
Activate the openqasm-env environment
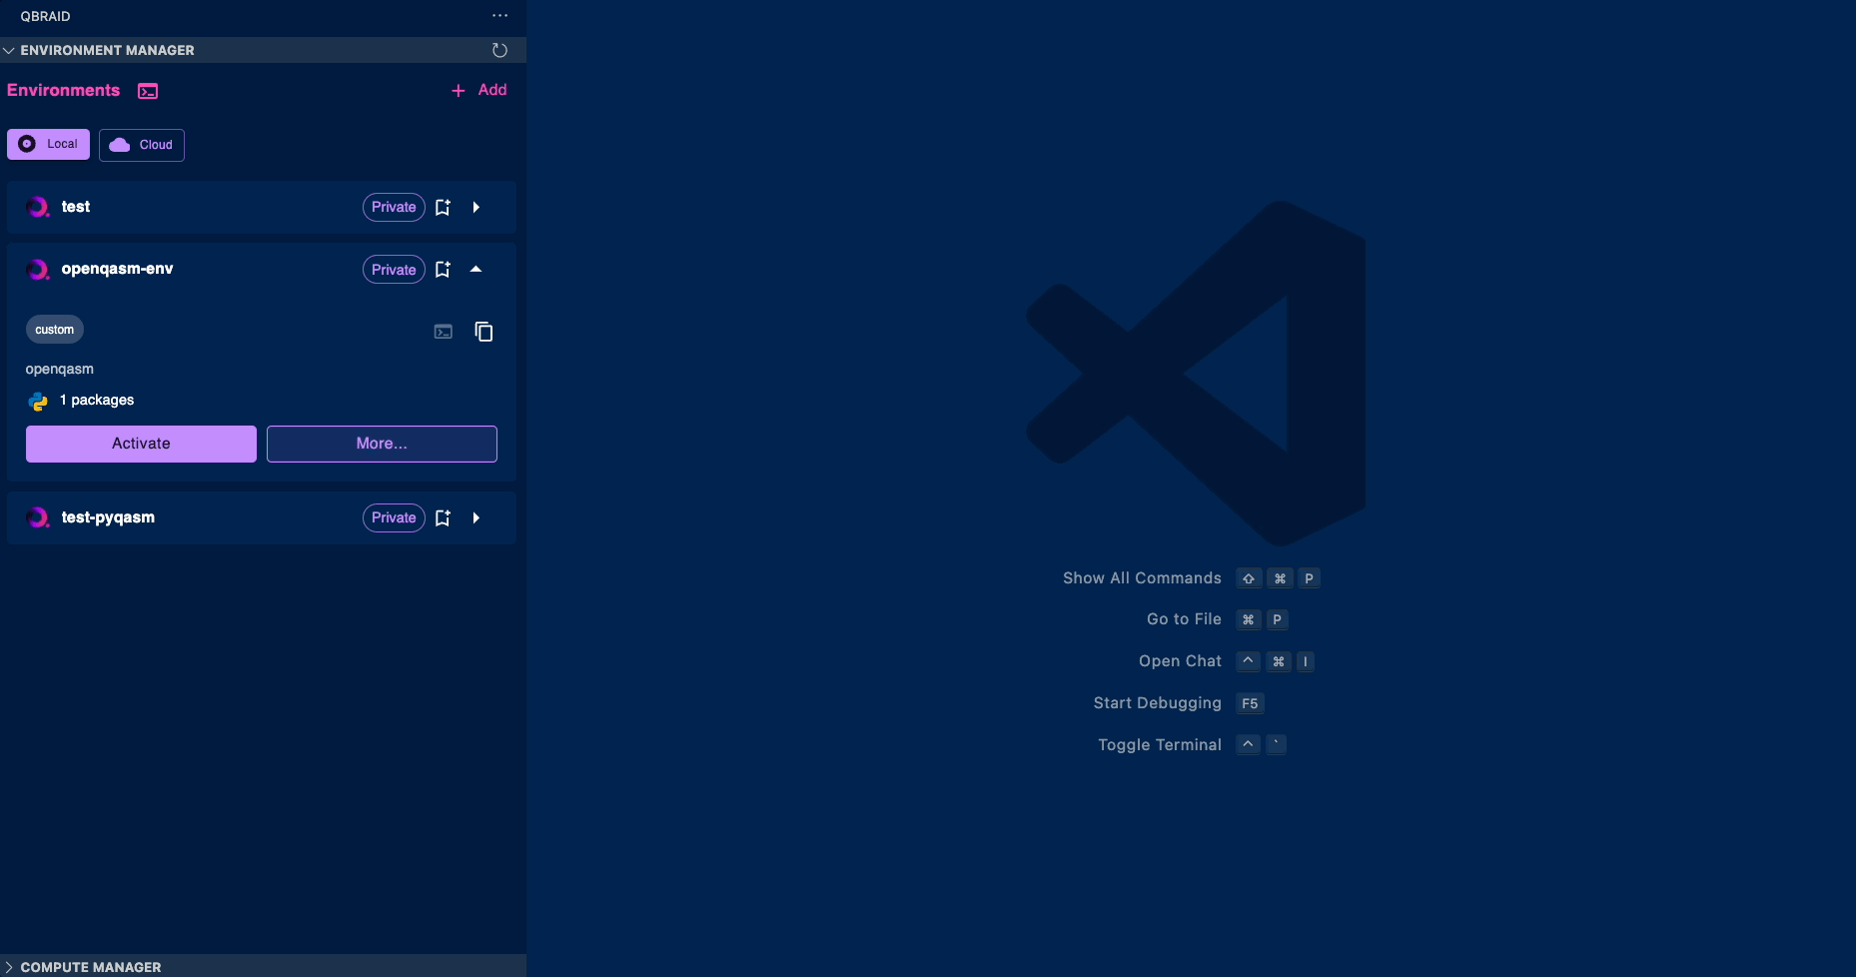(141, 444)
